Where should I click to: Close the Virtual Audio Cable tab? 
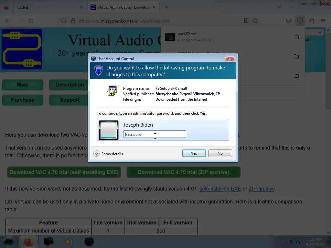point(154,7)
